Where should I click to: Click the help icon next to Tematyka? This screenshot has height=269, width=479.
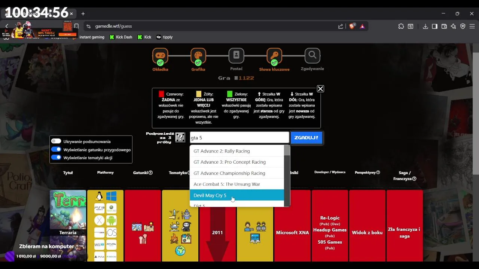pyautogui.click(x=189, y=173)
